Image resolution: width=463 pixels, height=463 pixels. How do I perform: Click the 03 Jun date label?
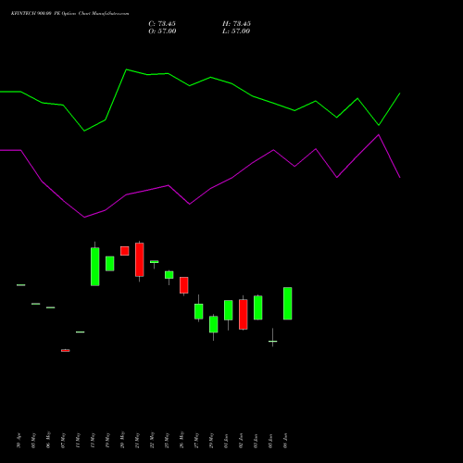[256, 441]
